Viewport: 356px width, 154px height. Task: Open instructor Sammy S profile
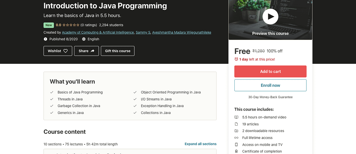point(143,32)
